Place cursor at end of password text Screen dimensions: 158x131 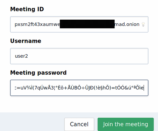(144, 88)
